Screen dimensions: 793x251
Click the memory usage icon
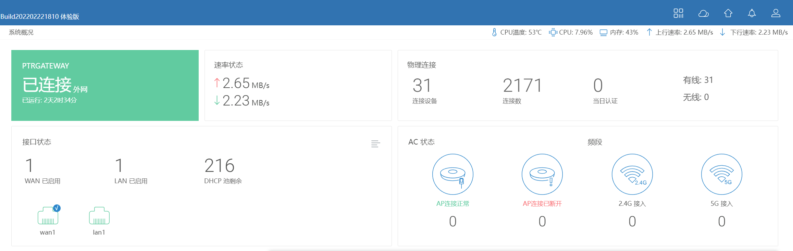603,33
